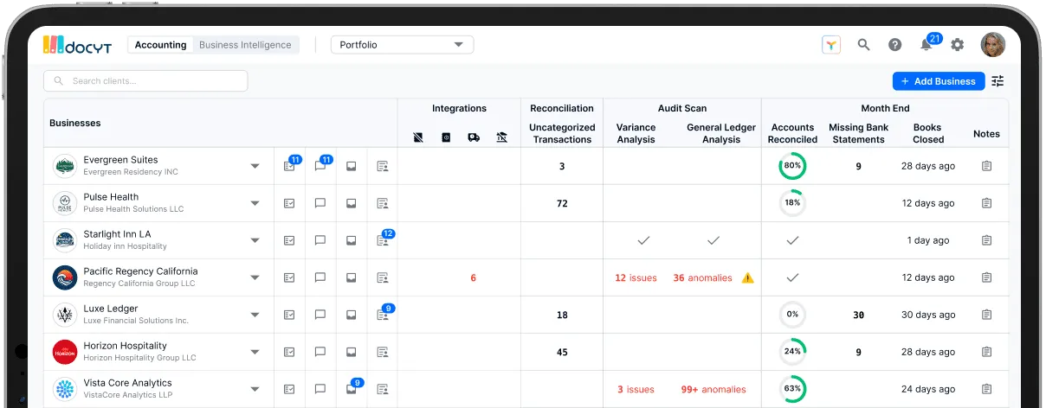Open Starlight Inn LA contacts icon with 12 badge
Viewport: 1046px width, 408px height.
[384, 239]
